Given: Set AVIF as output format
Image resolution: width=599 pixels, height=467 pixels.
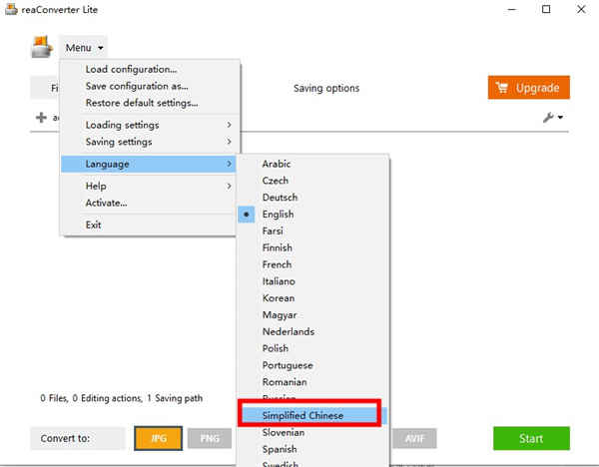Looking at the screenshot, I should (x=415, y=439).
